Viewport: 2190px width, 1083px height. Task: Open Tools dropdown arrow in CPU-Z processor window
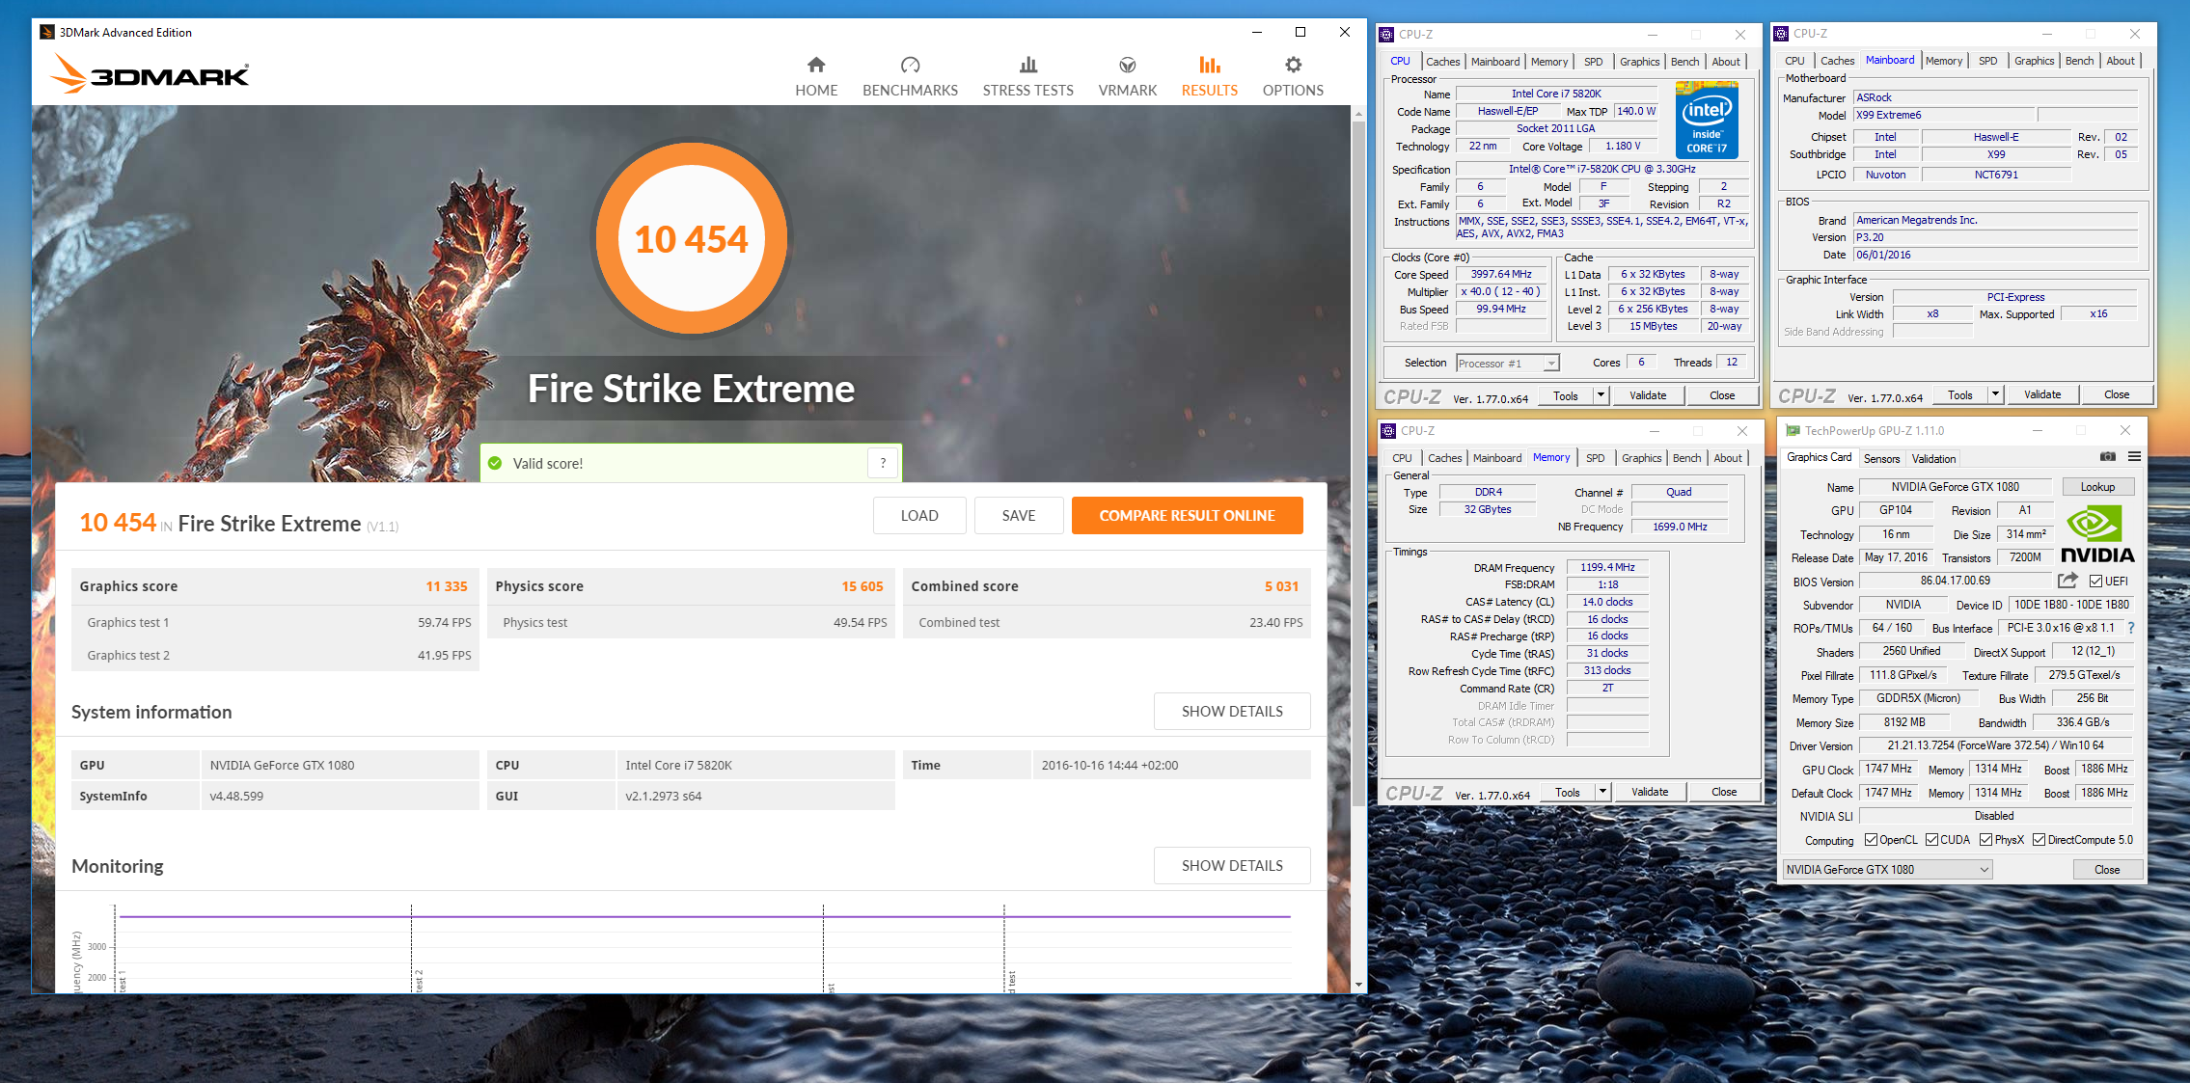[1601, 395]
